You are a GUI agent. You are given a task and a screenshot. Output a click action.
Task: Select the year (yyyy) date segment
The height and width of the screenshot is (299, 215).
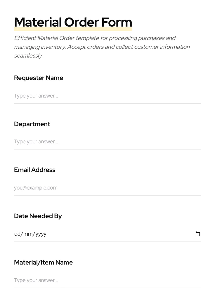(41, 234)
